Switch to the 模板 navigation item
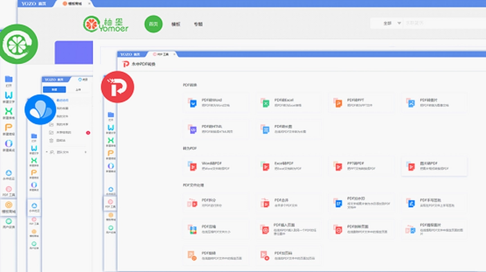This screenshot has height=272, width=486. (x=176, y=24)
